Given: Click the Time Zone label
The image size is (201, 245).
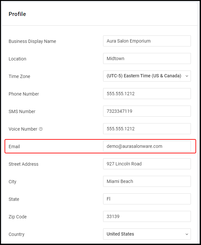Looking at the screenshot, I should (19, 76).
